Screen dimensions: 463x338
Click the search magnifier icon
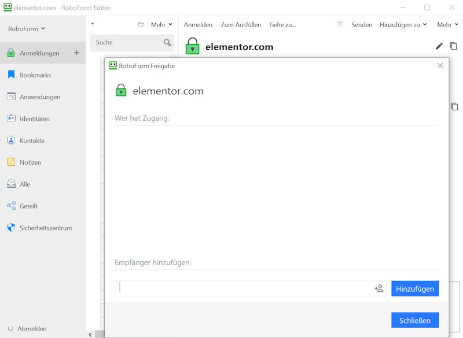coord(167,43)
